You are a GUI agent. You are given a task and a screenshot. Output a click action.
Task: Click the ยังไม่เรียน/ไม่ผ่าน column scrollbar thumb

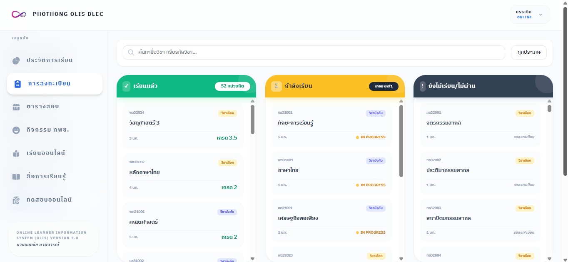click(x=549, y=109)
